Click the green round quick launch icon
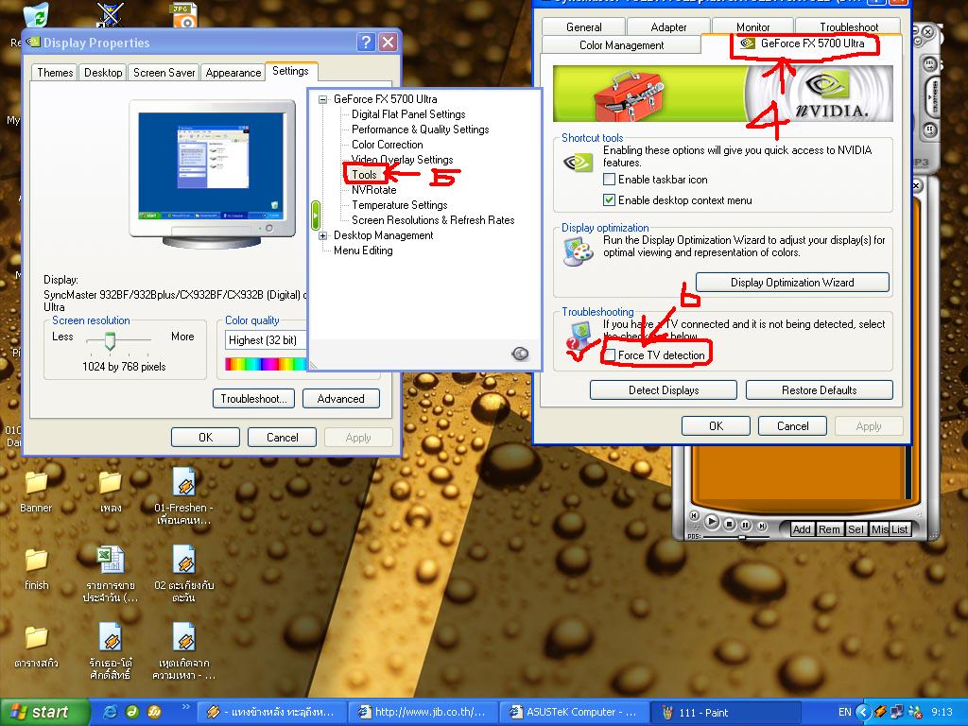The width and height of the screenshot is (968, 726). tap(132, 712)
